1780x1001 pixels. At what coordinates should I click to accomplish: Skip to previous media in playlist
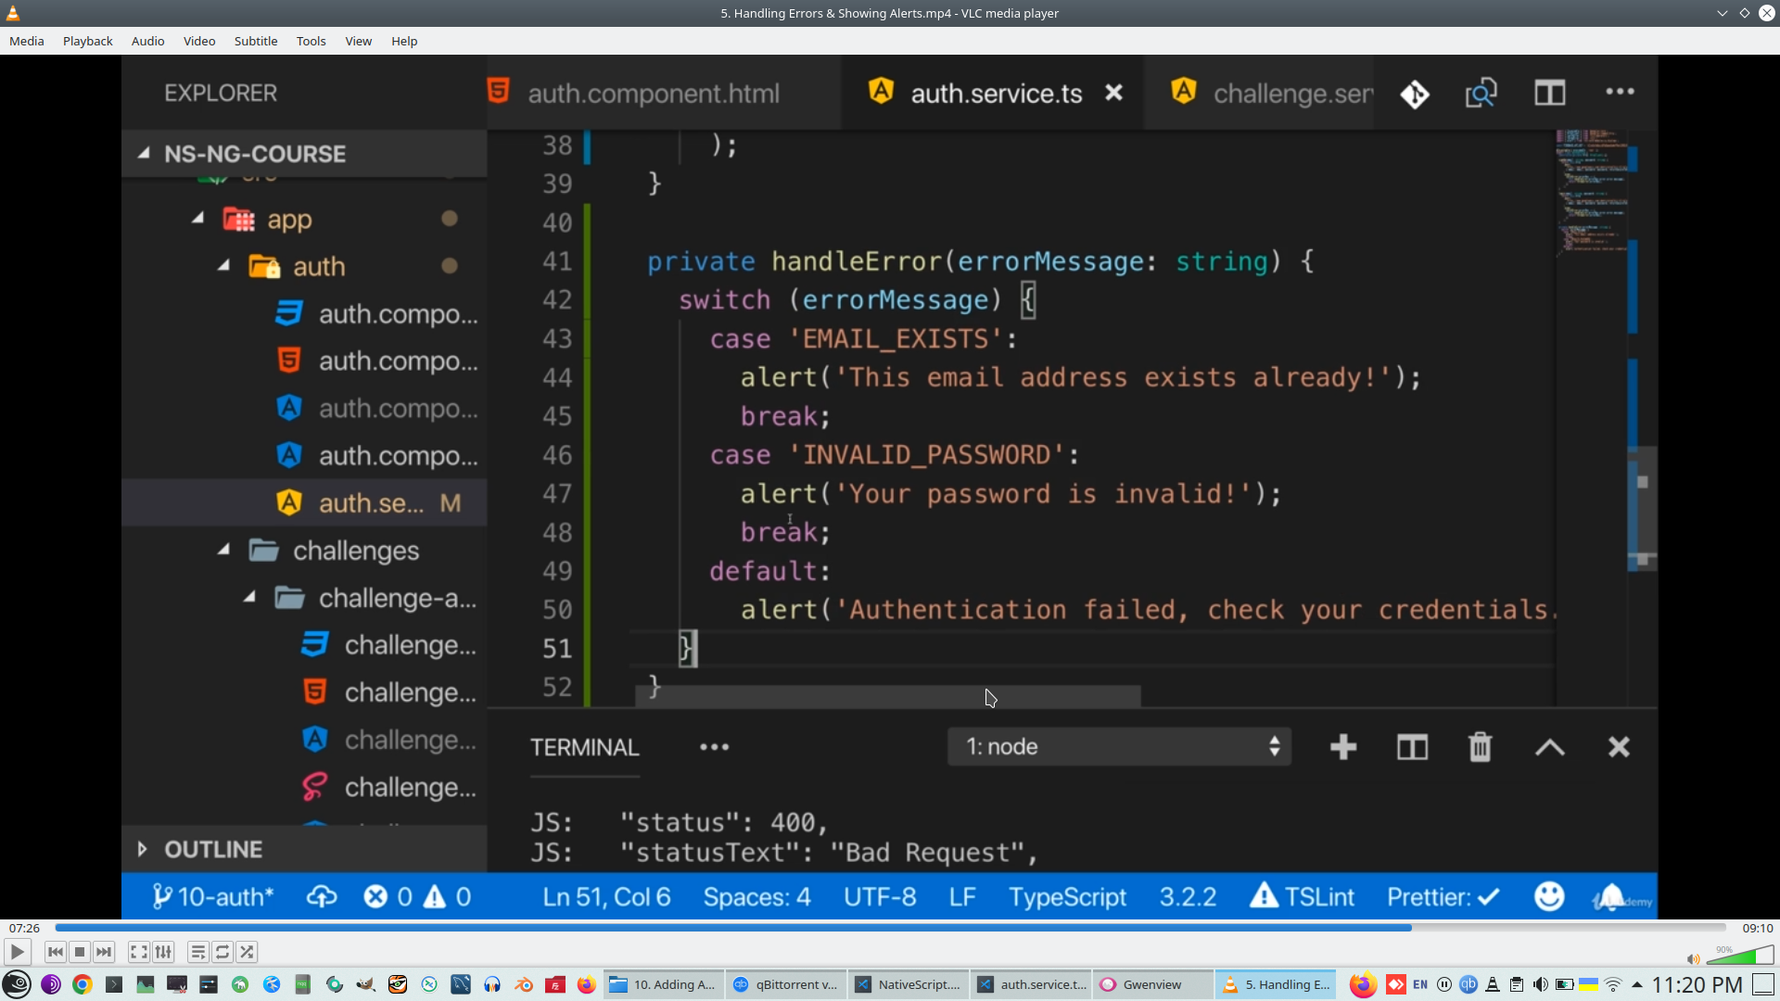[56, 952]
